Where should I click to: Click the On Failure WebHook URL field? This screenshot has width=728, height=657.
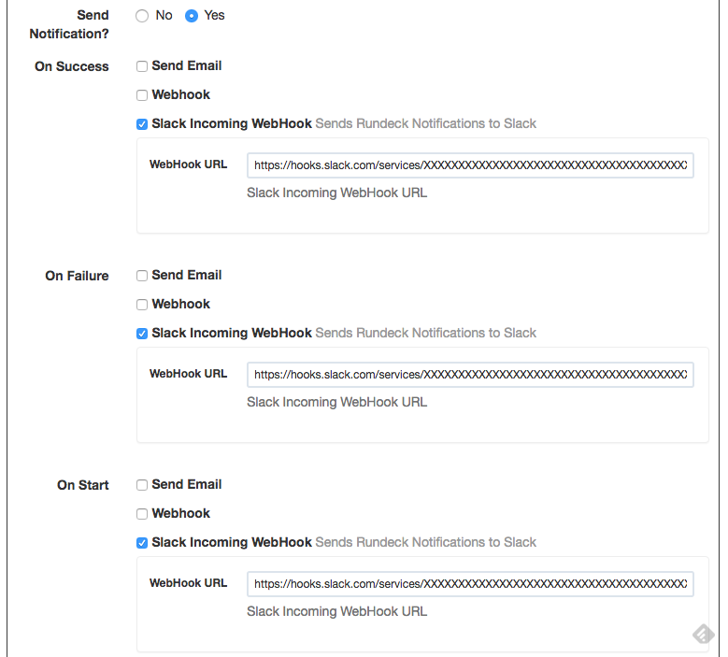470,375
